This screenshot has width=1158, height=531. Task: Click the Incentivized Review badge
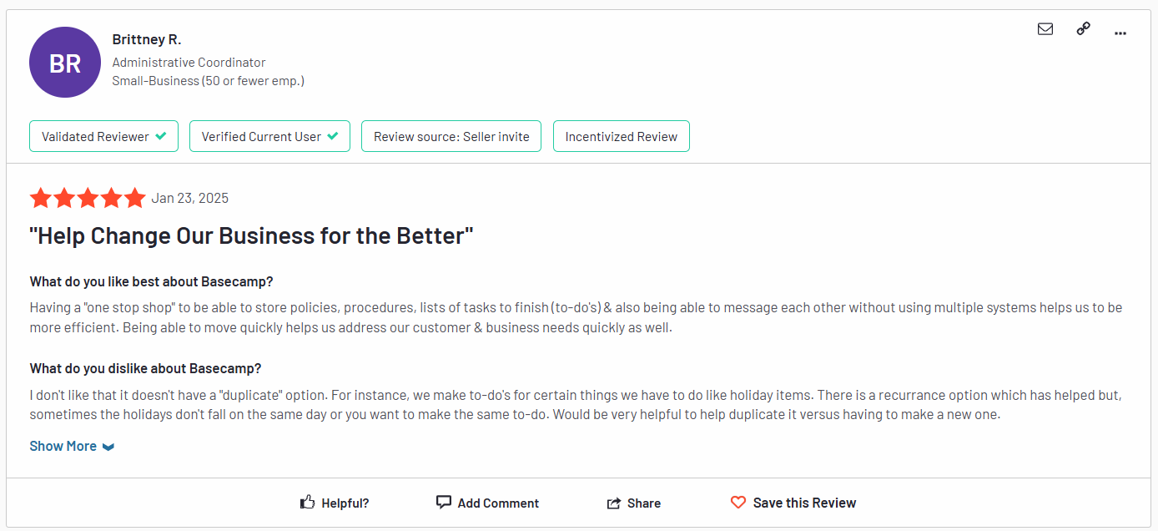click(622, 136)
